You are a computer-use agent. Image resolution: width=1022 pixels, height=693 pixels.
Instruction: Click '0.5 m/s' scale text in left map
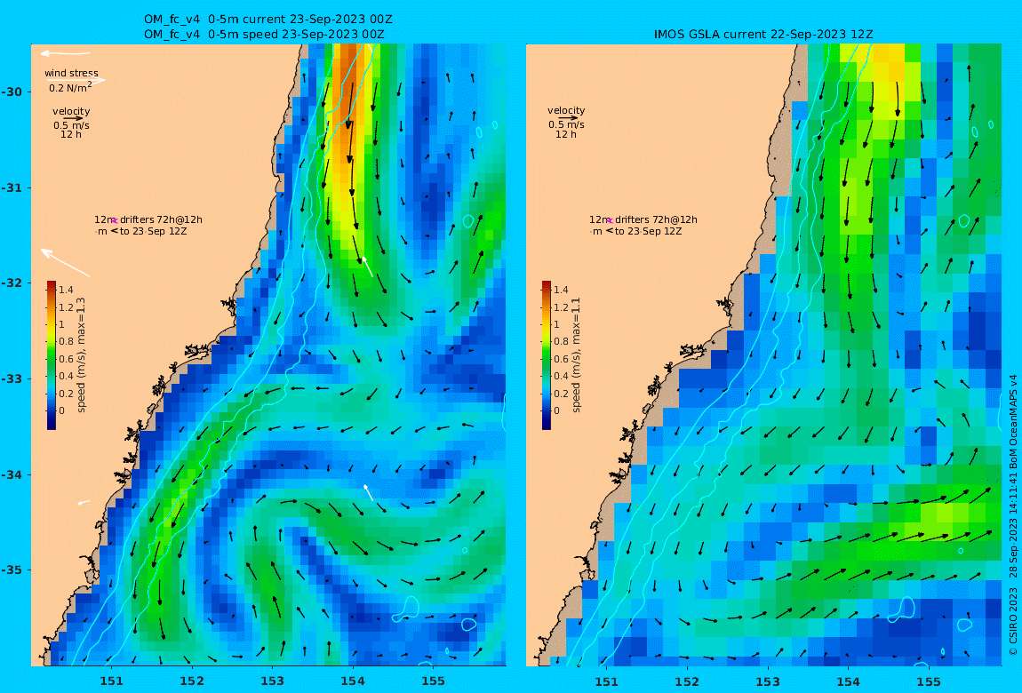72,125
